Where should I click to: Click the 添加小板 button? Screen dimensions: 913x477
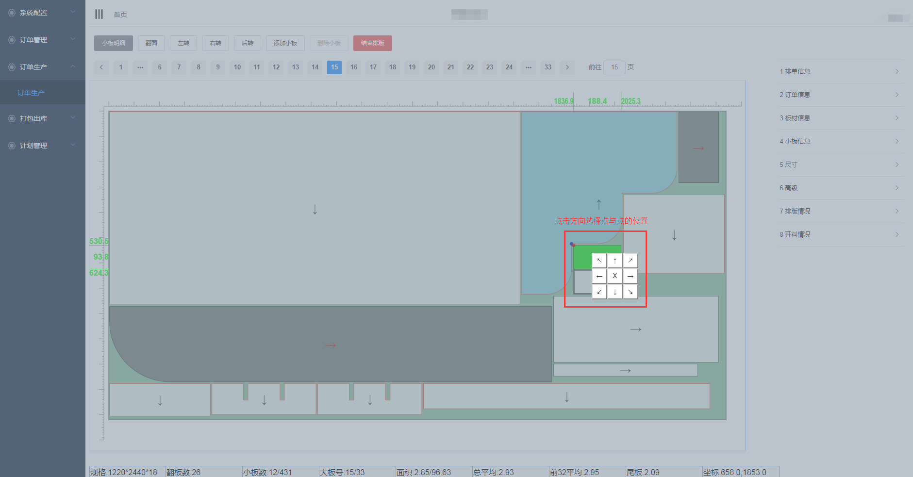coord(285,43)
